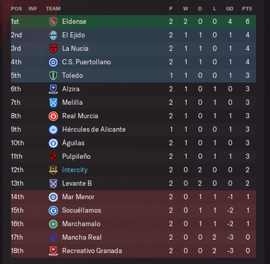This screenshot has width=270, height=264.
Task: Select the Socuéllamos table row name
Action: tap(82, 210)
